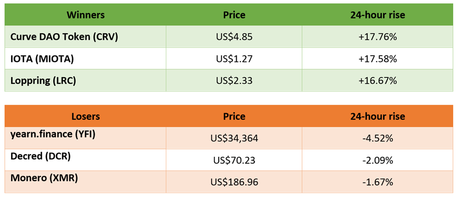Select the +17.76% rise cell
The image size is (457, 198).
pos(378,37)
